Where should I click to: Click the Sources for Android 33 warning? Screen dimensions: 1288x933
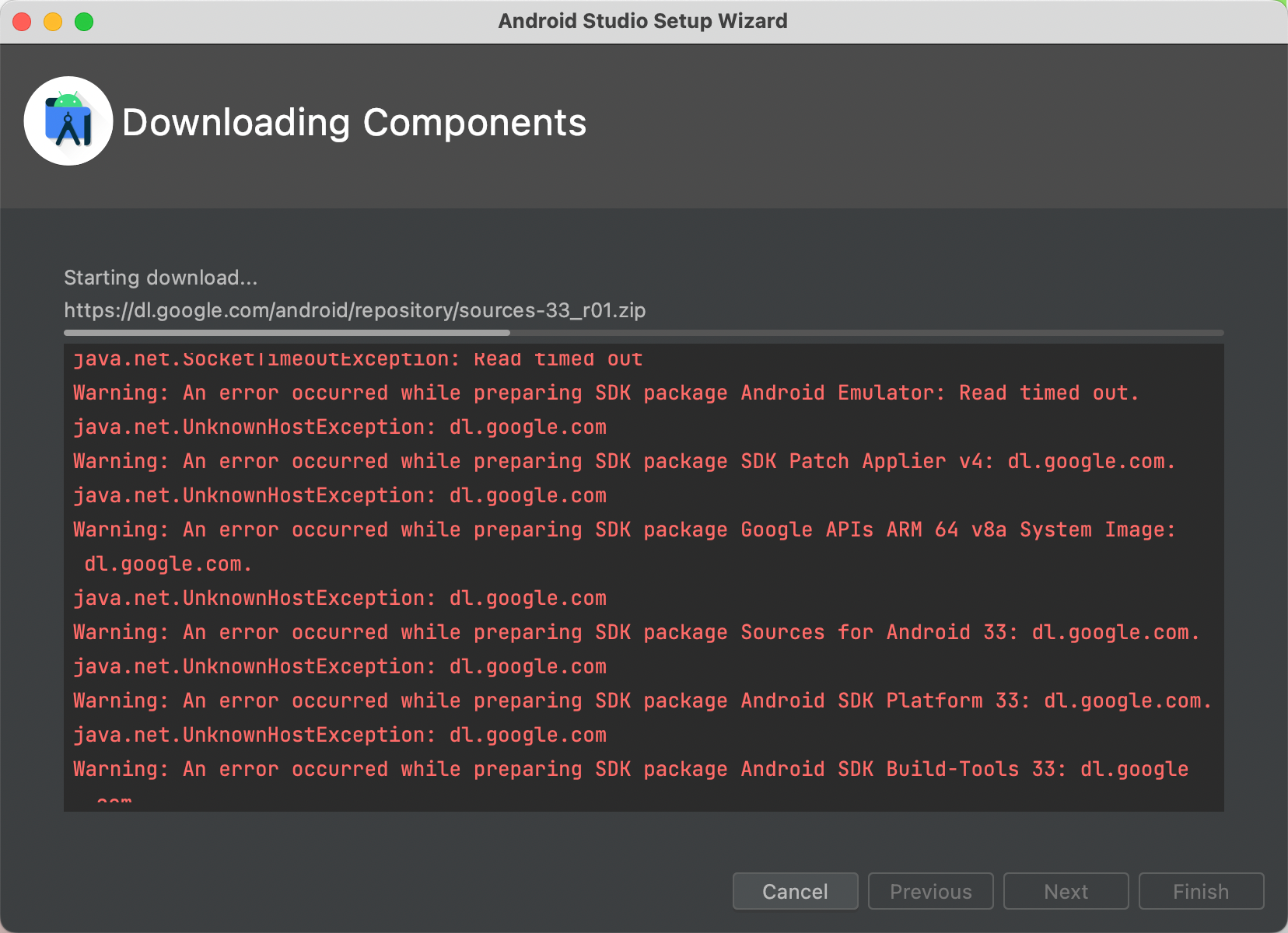636,632
